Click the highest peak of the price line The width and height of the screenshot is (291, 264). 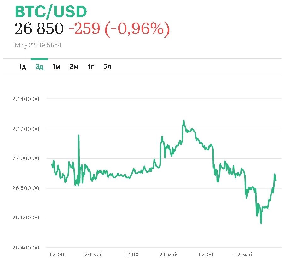[x=183, y=121]
